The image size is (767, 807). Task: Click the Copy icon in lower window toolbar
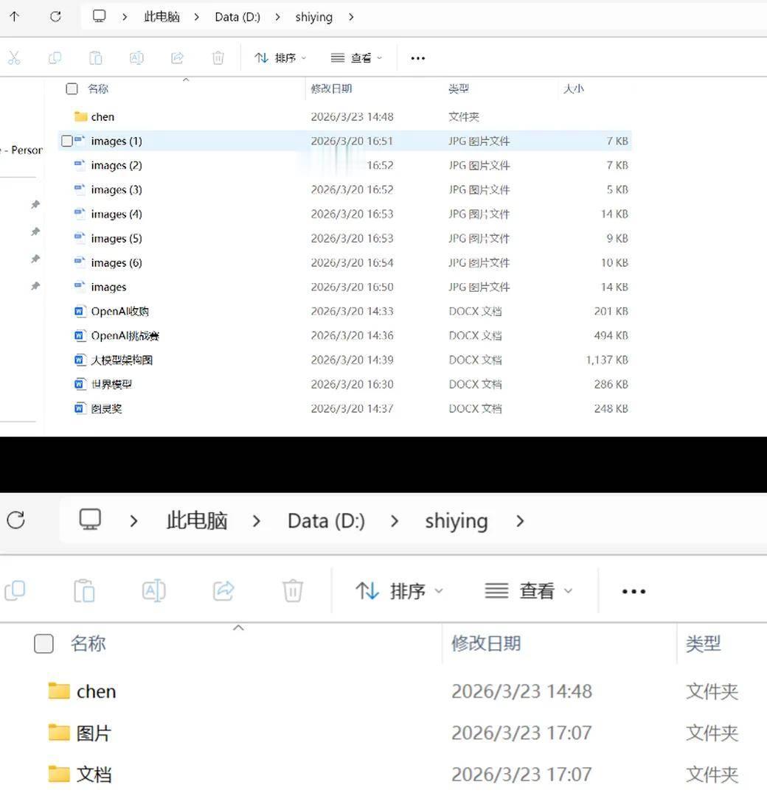coord(15,590)
